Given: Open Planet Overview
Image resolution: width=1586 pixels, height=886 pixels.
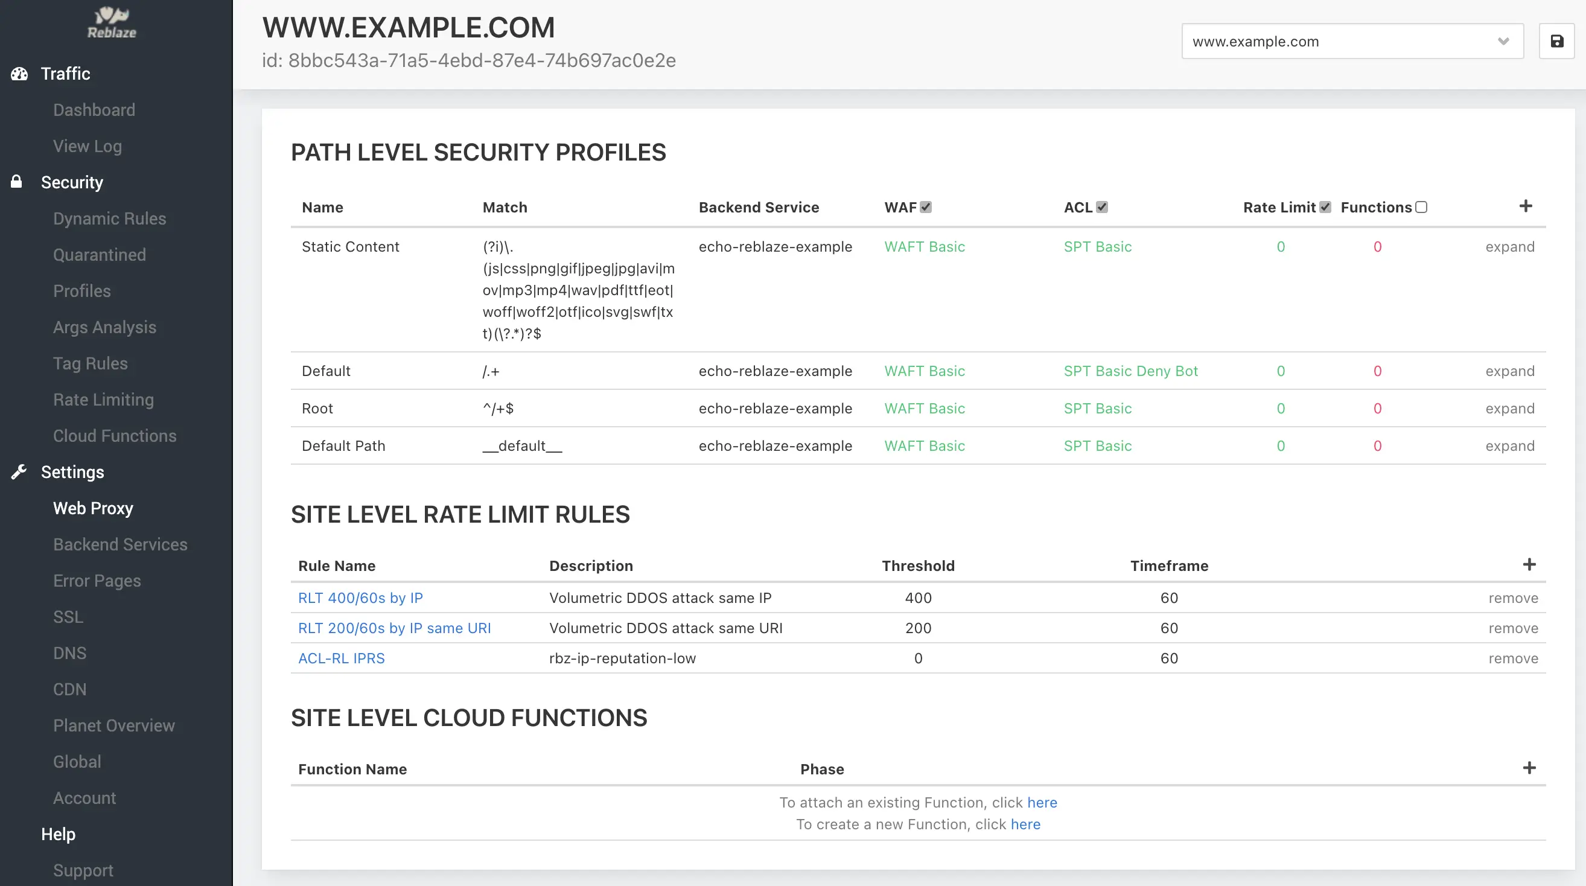Looking at the screenshot, I should tap(114, 726).
